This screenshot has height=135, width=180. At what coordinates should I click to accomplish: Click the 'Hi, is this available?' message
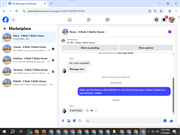pyautogui.click(x=80, y=63)
